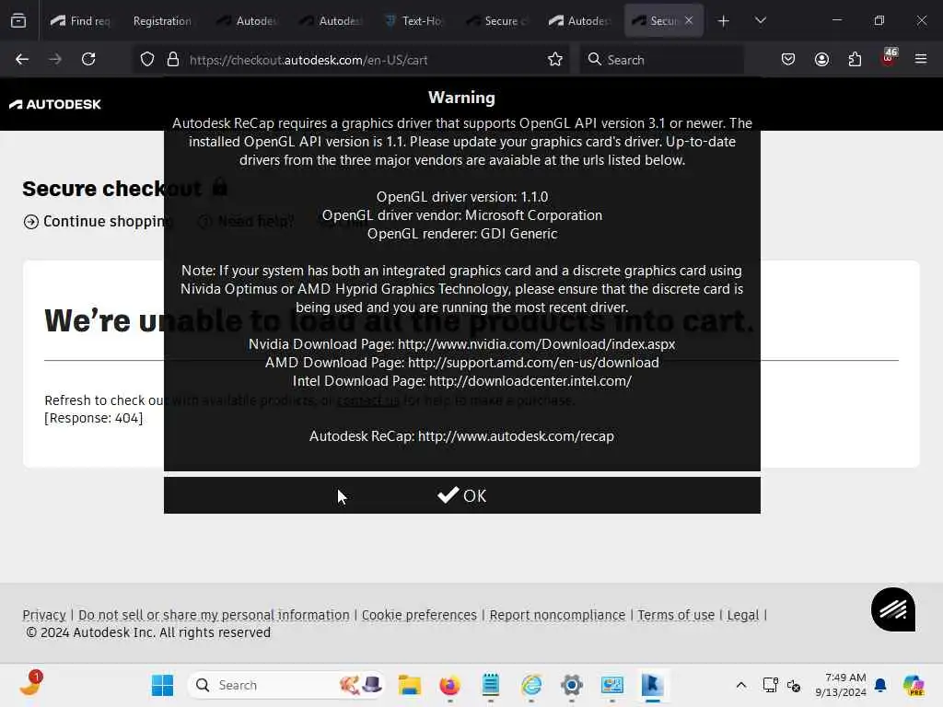Image resolution: width=943 pixels, height=707 pixels.
Task: Open the Legal footer link
Action: pos(743,615)
